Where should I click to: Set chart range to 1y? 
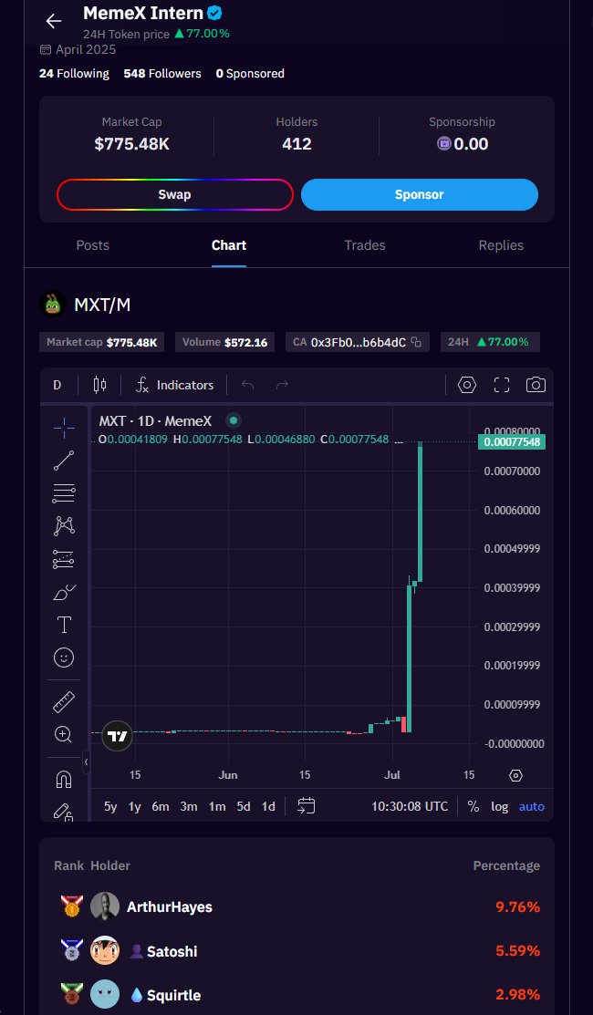(x=135, y=806)
